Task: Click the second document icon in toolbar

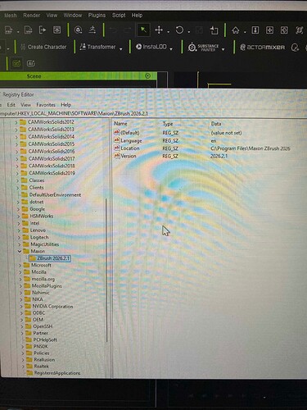Action: pyautogui.click(x=29, y=30)
